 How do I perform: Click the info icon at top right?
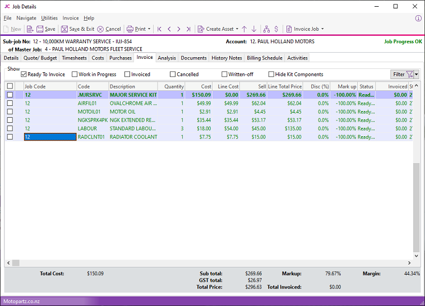[x=418, y=18]
